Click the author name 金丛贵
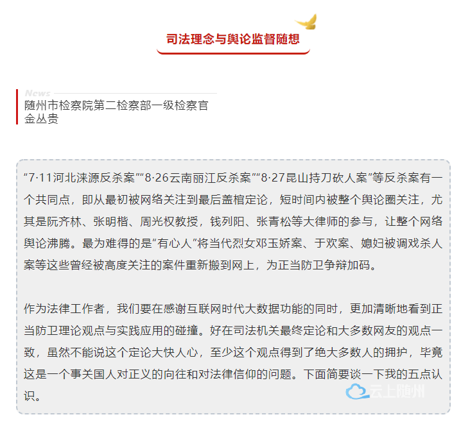Viewport: 461px width, 426px height. click(42, 119)
